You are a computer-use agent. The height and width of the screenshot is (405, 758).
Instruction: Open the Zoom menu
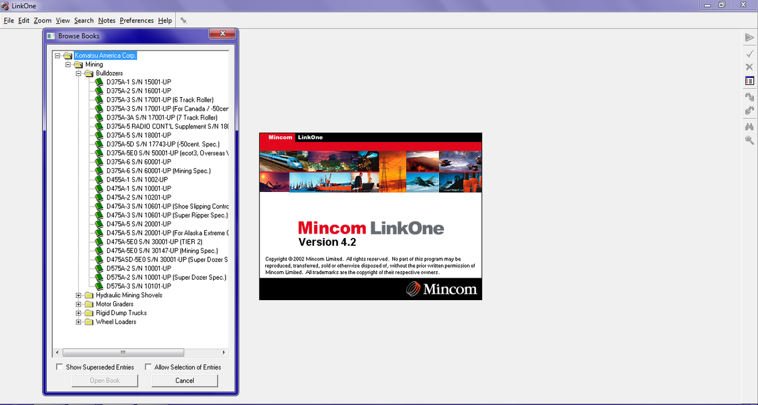pyautogui.click(x=43, y=20)
